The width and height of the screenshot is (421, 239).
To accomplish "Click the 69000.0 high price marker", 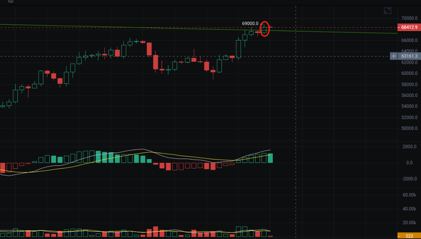I will click(250, 24).
